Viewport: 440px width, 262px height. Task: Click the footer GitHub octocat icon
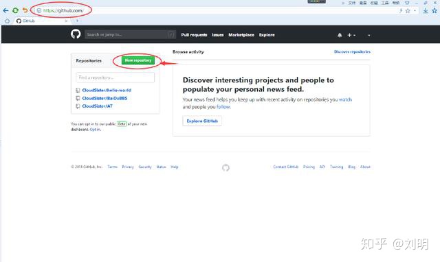click(x=225, y=167)
